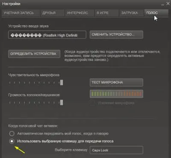
Task: Select the В игре tab
Action: click(106, 13)
